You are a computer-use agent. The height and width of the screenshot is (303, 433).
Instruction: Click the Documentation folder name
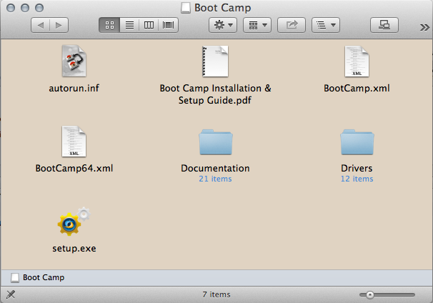tap(215, 168)
